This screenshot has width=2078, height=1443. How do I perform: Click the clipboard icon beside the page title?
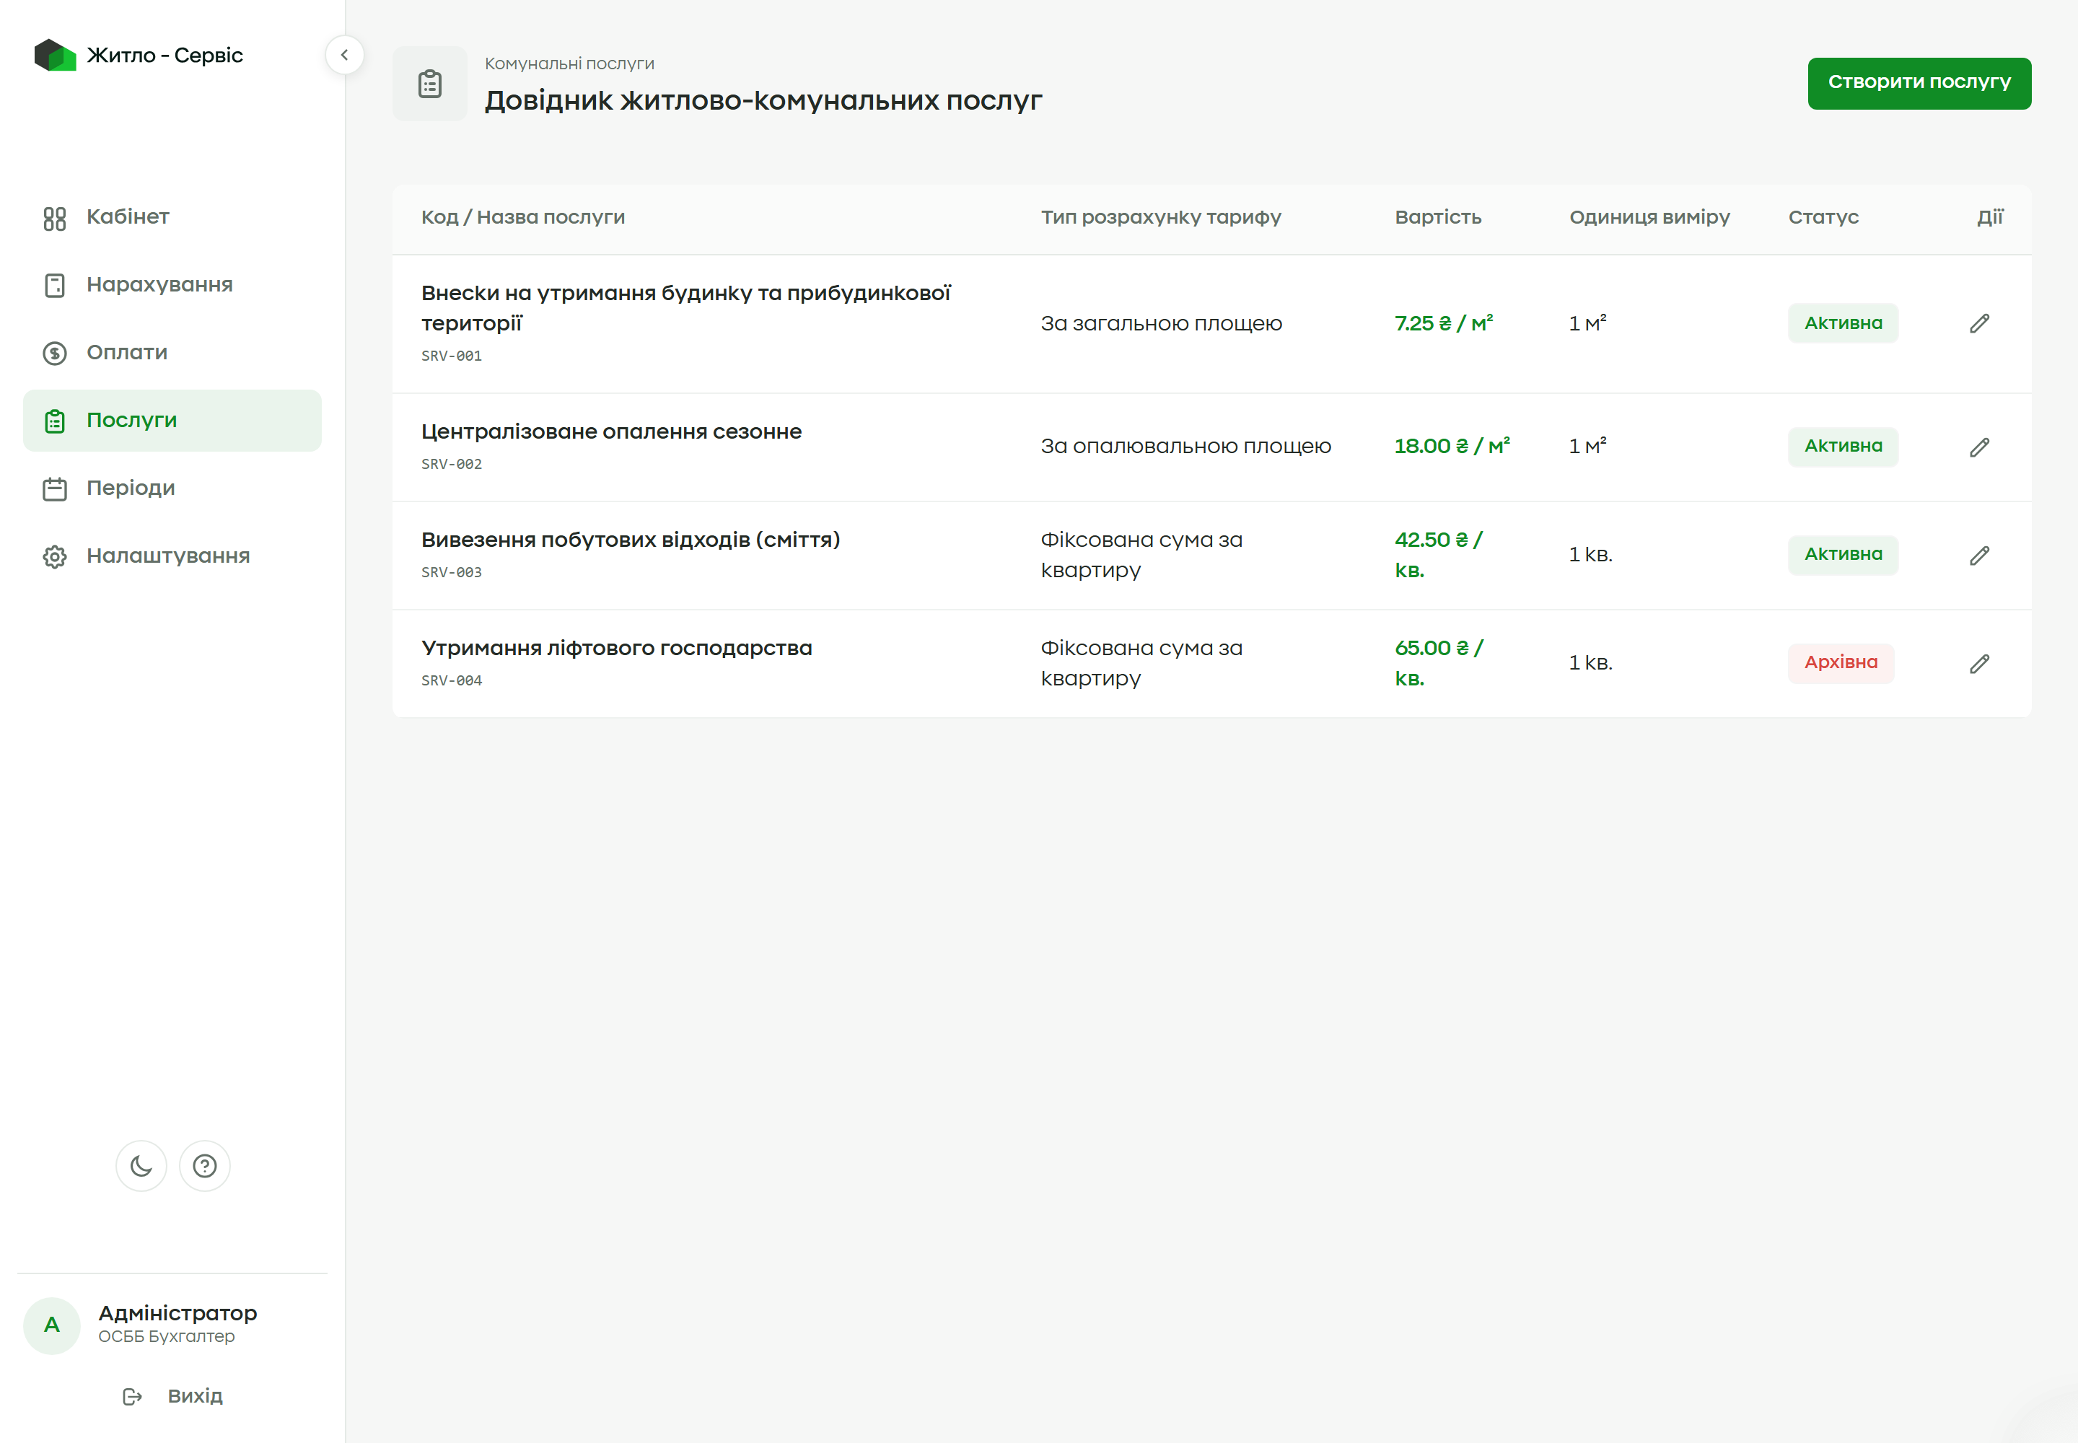(429, 83)
